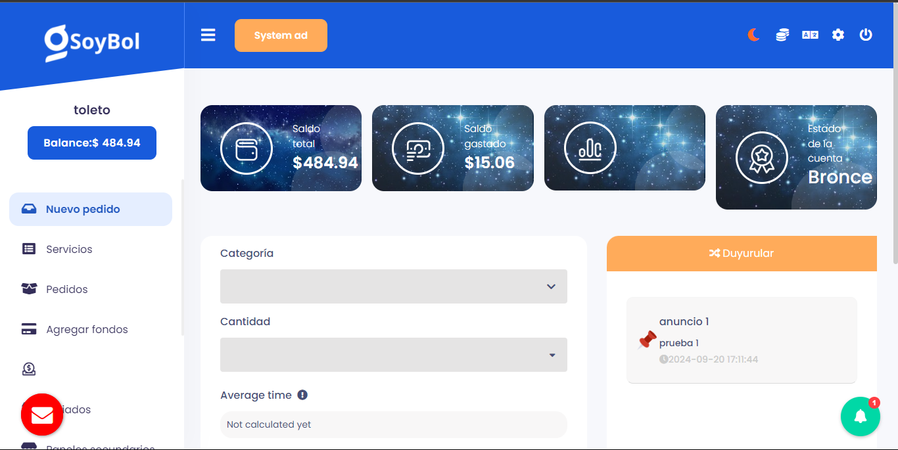The image size is (898, 450).
Task: Click the coins stack icon in header
Action: tap(782, 35)
